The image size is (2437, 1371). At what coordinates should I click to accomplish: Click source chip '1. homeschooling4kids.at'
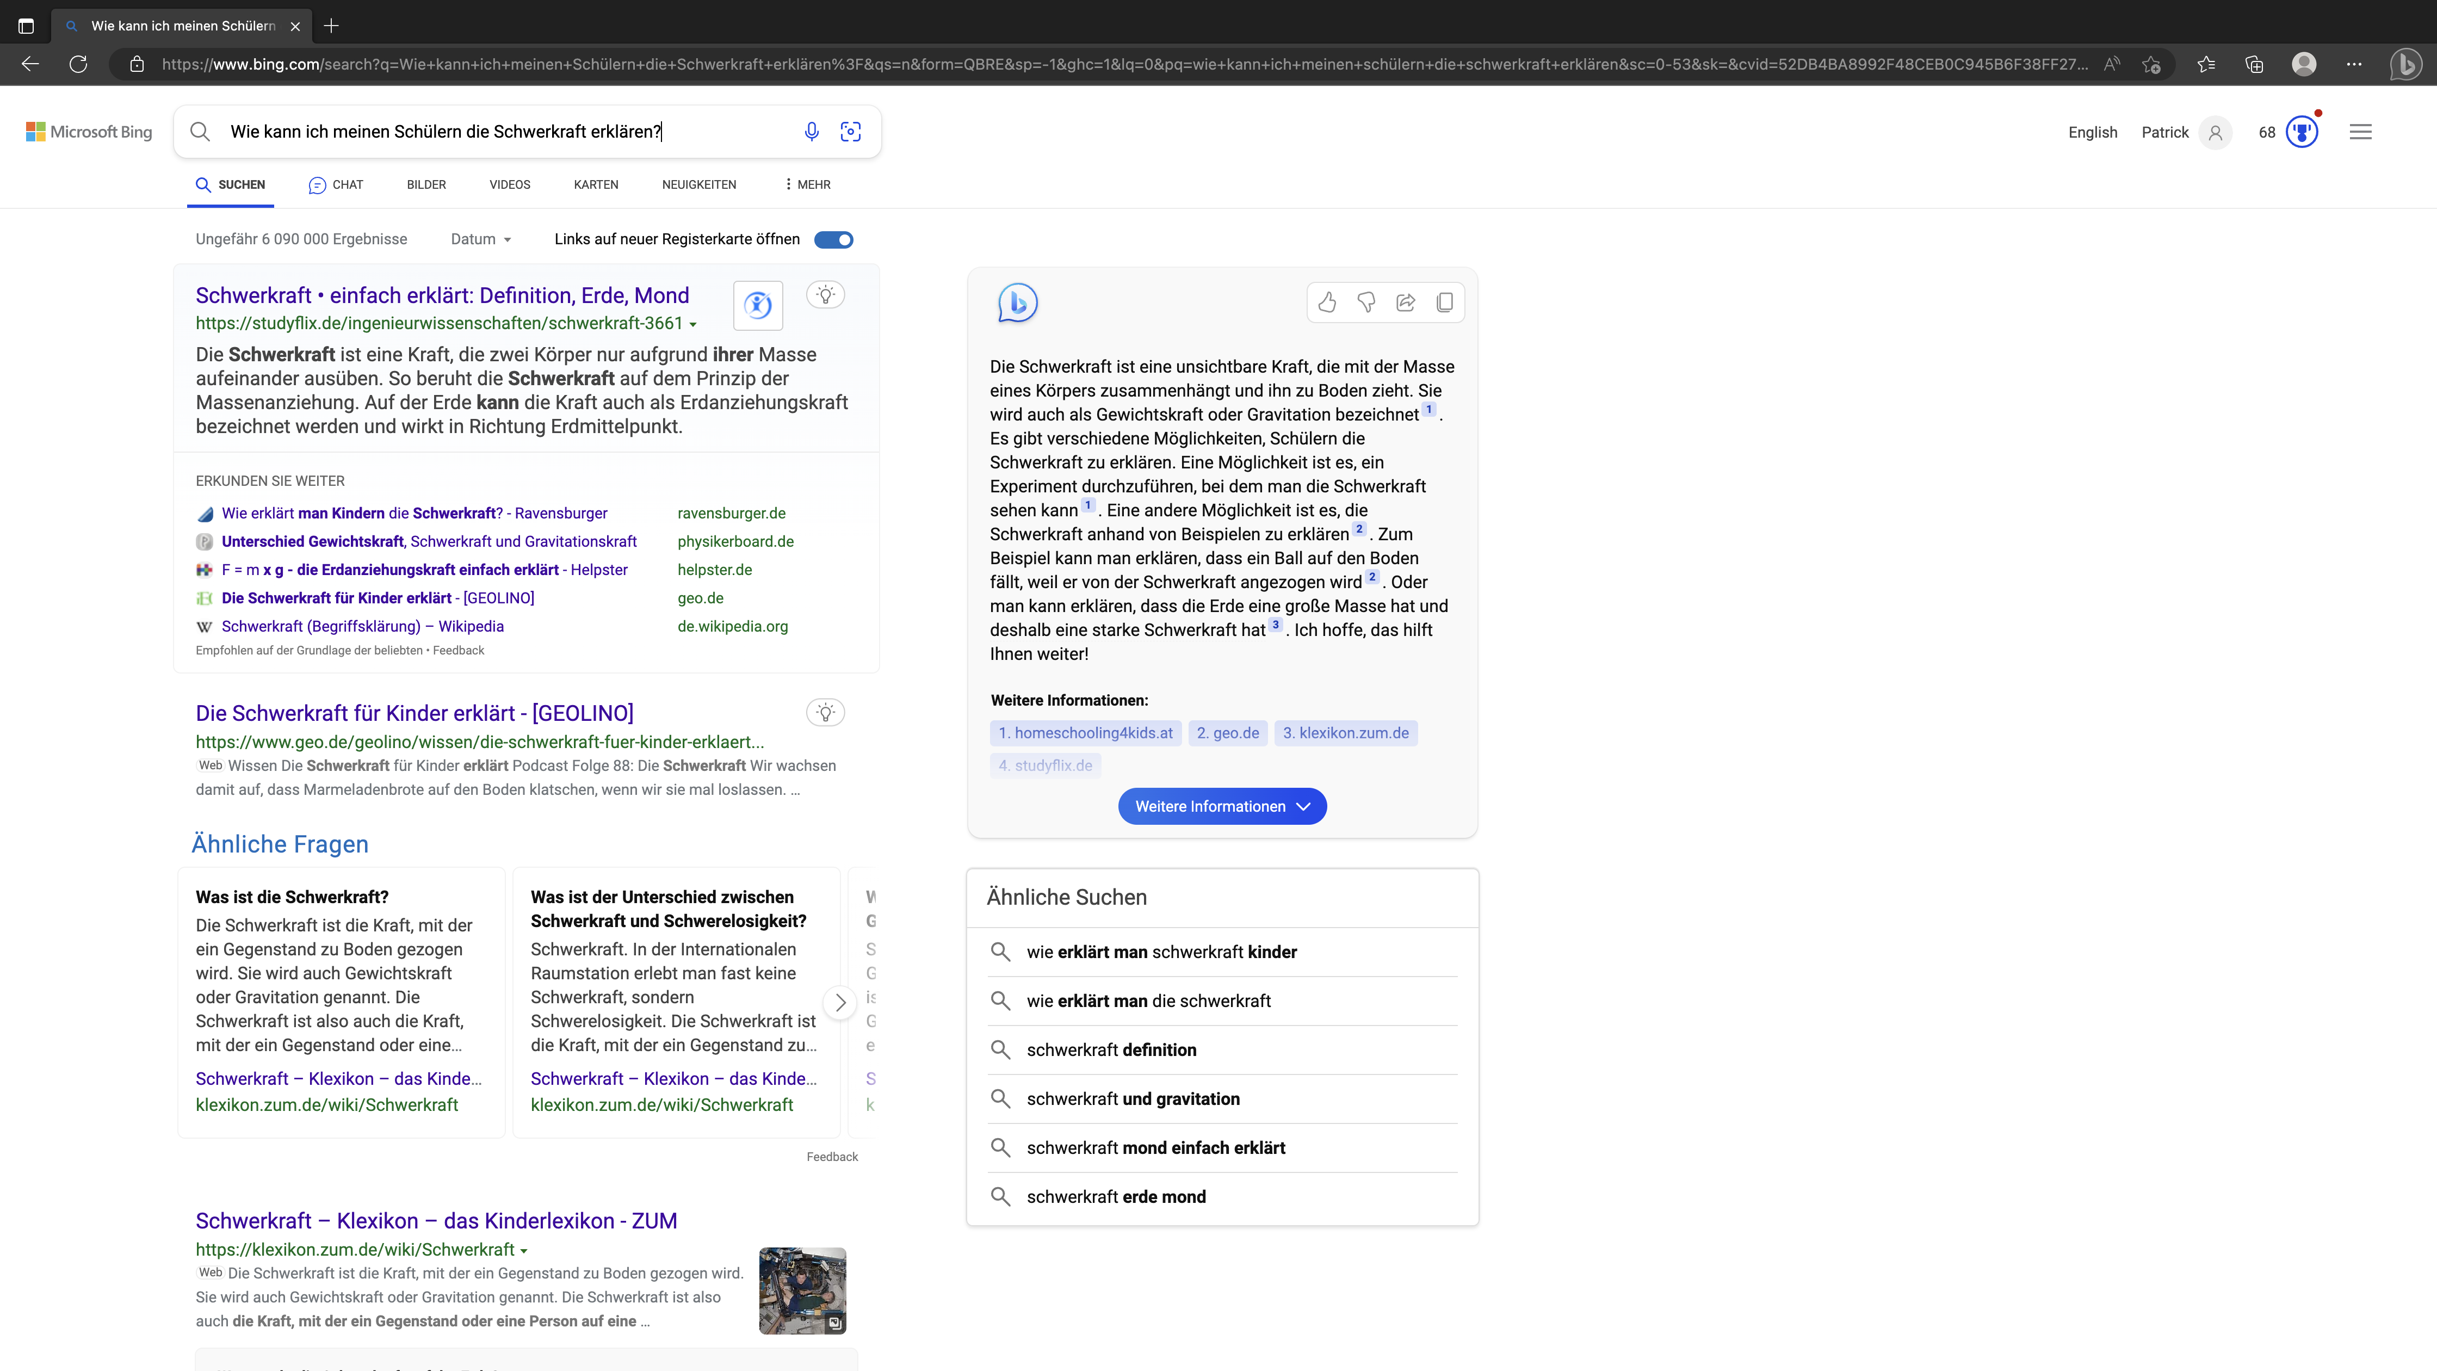tap(1085, 732)
